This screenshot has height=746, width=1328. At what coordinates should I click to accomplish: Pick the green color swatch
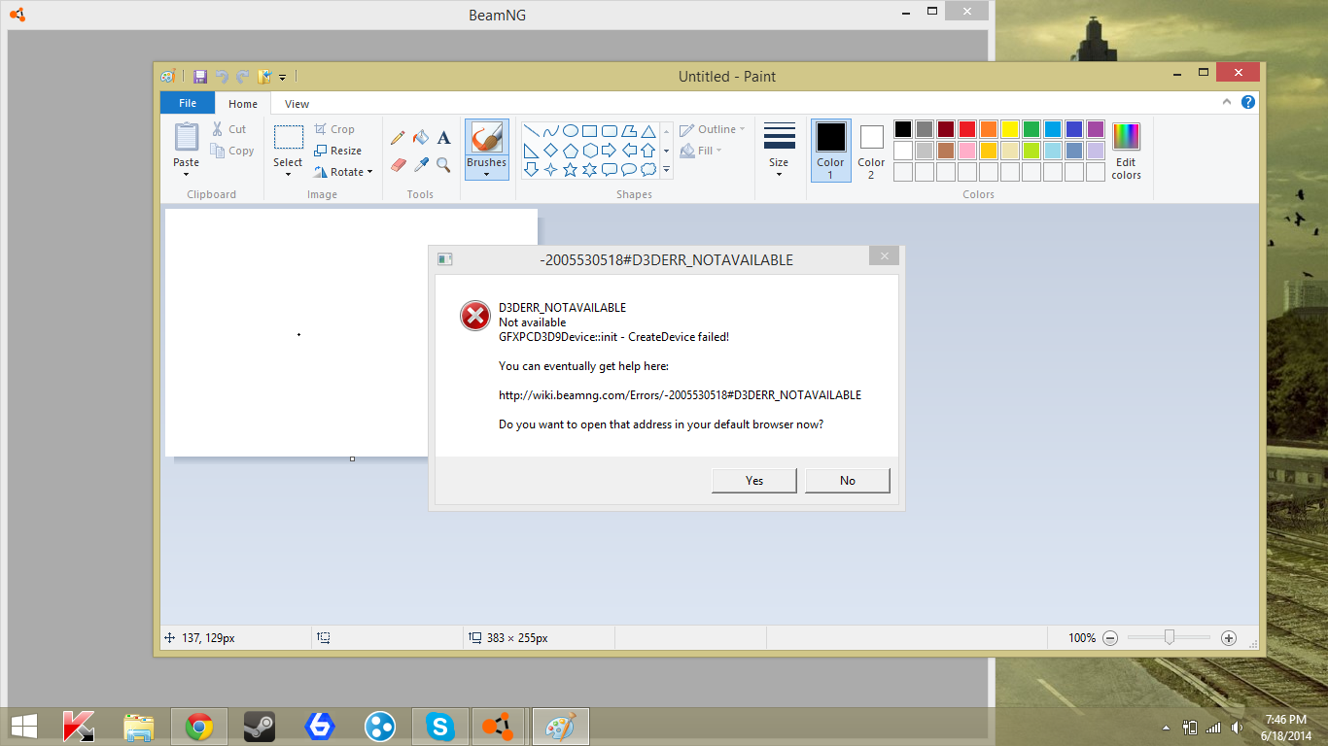(x=1031, y=129)
